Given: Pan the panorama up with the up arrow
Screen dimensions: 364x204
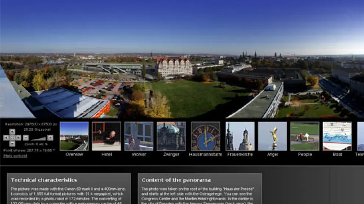Looking at the screenshot, I should pyautogui.click(x=12, y=131).
